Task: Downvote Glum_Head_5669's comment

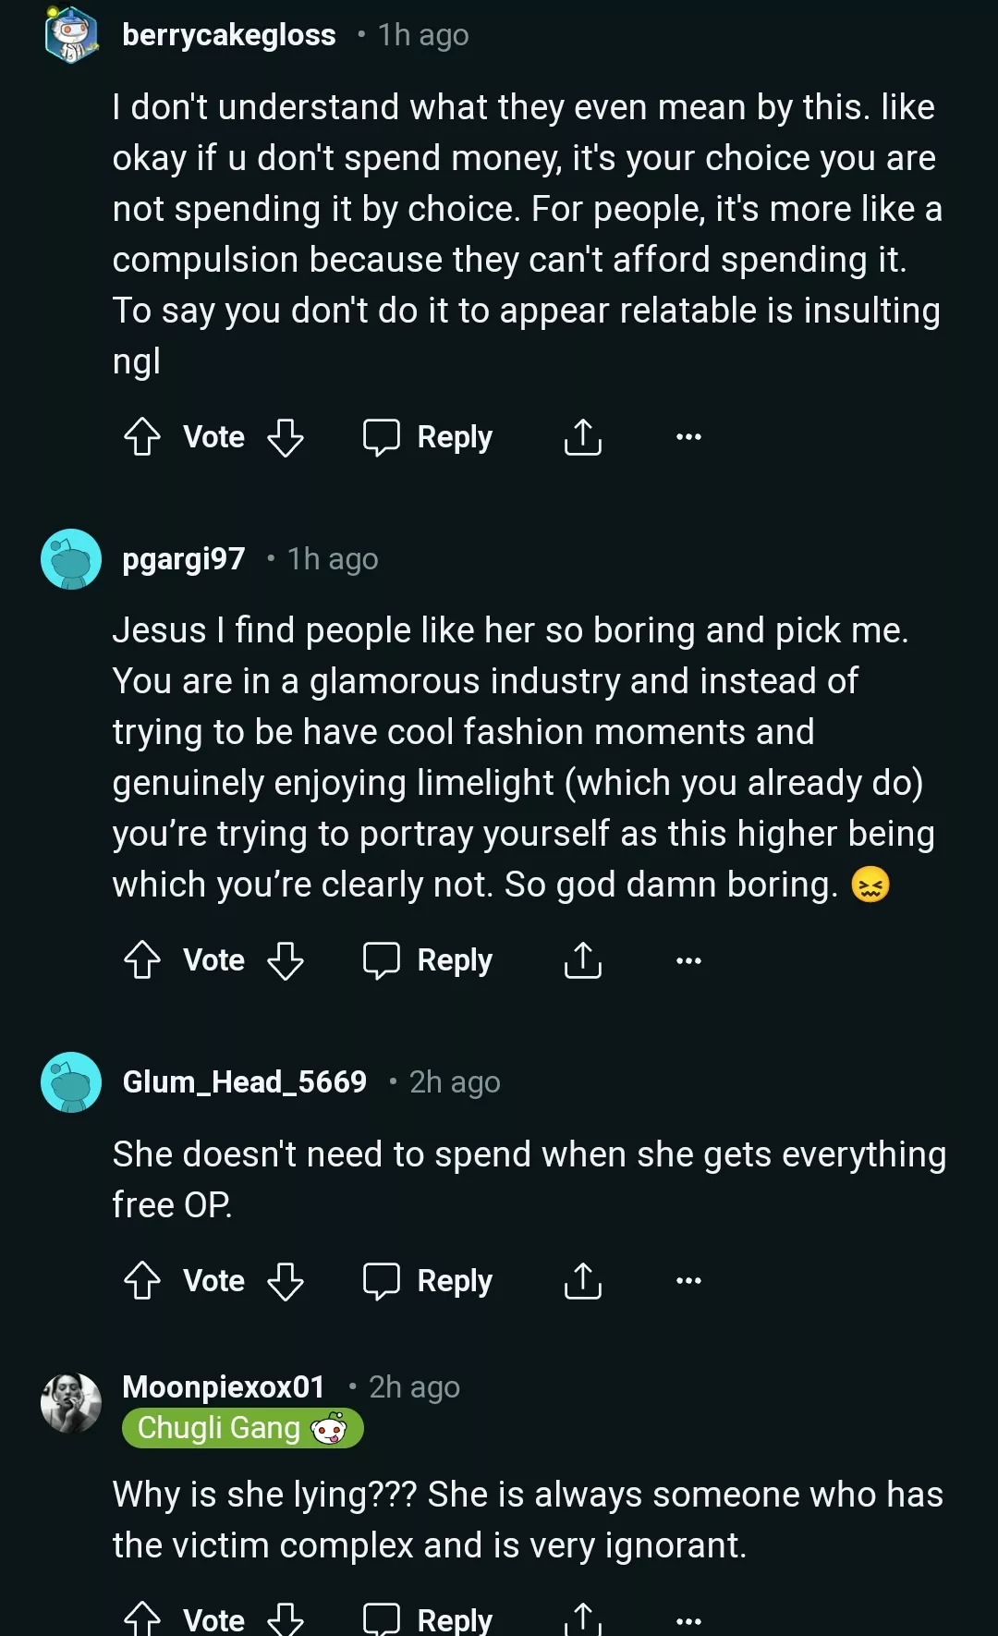Action: [285, 1281]
